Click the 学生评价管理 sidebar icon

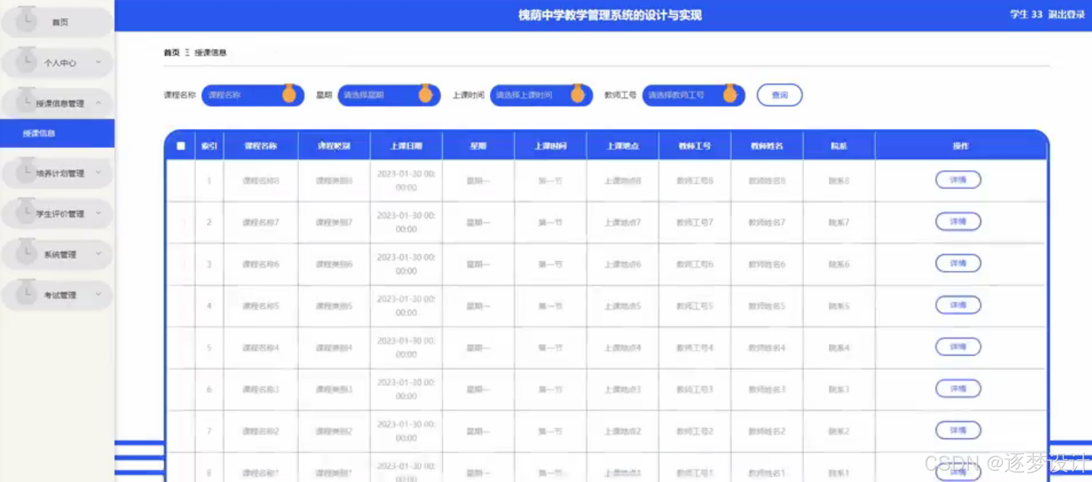point(26,213)
